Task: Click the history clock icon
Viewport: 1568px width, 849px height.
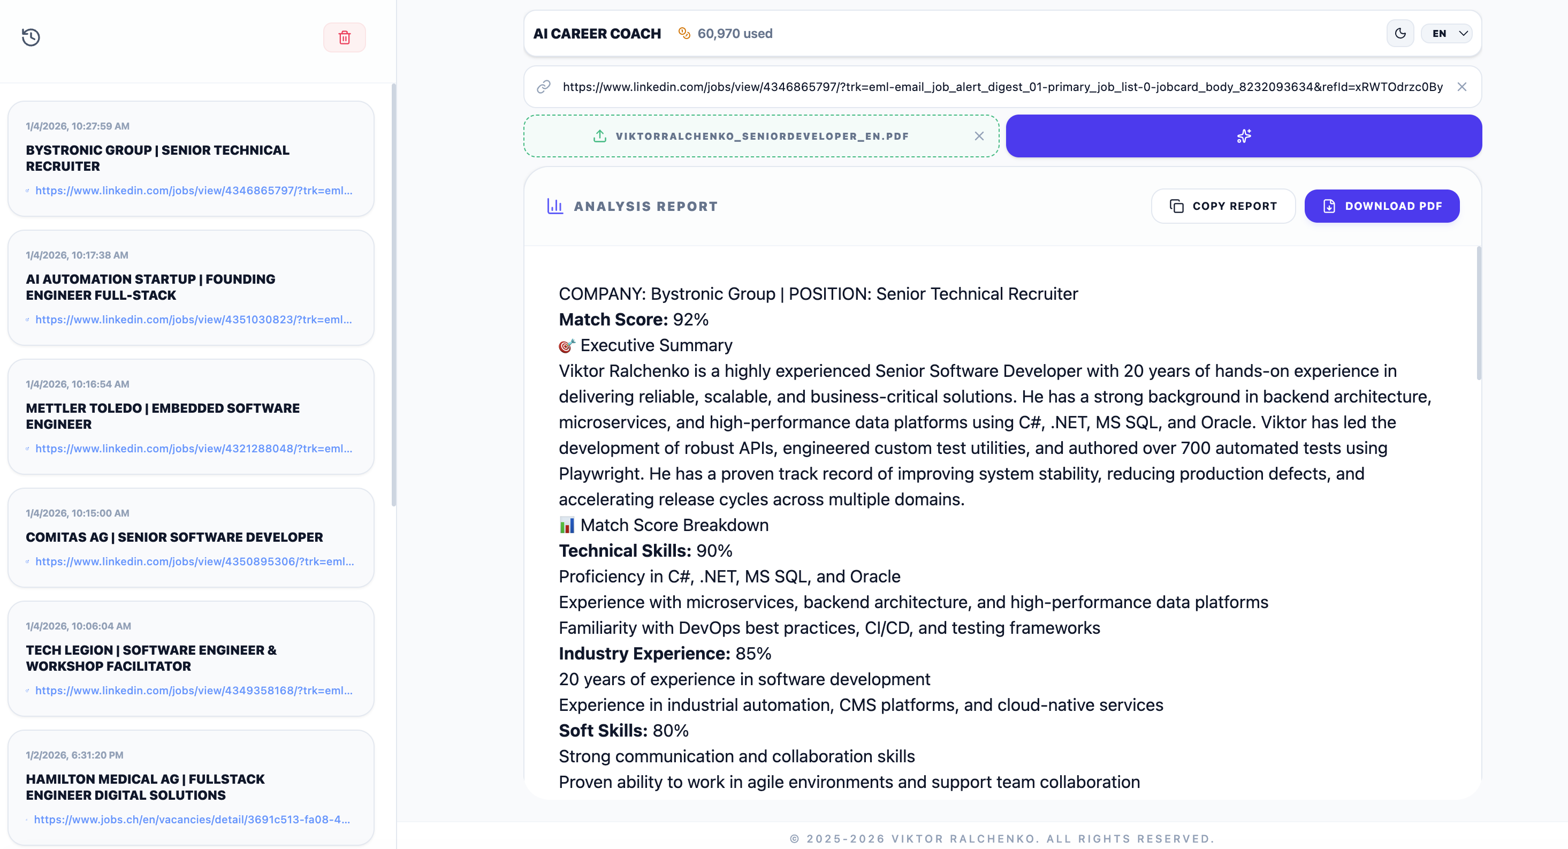Action: tap(31, 37)
